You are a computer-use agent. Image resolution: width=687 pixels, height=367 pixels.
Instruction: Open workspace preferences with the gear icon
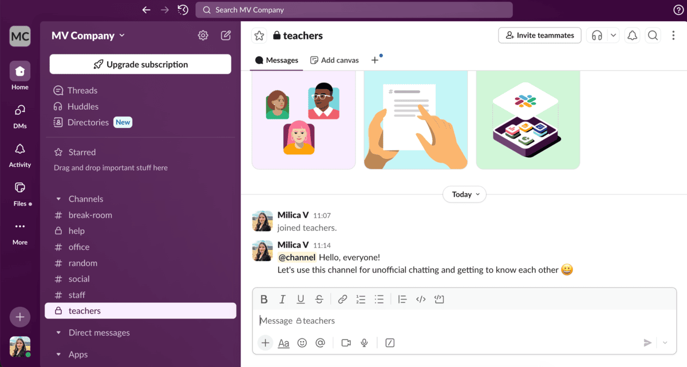(203, 35)
